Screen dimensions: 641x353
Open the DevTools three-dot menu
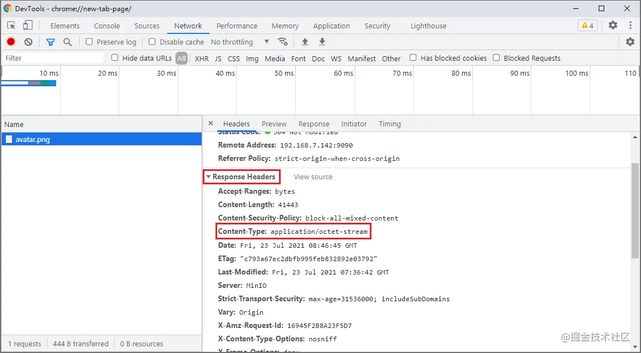coord(630,25)
